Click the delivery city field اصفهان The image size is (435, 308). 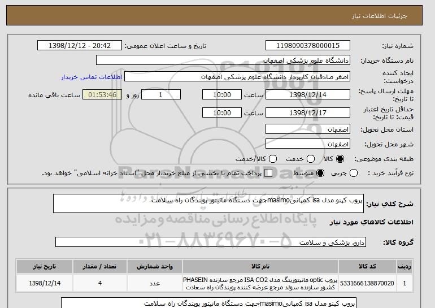tap(308, 144)
